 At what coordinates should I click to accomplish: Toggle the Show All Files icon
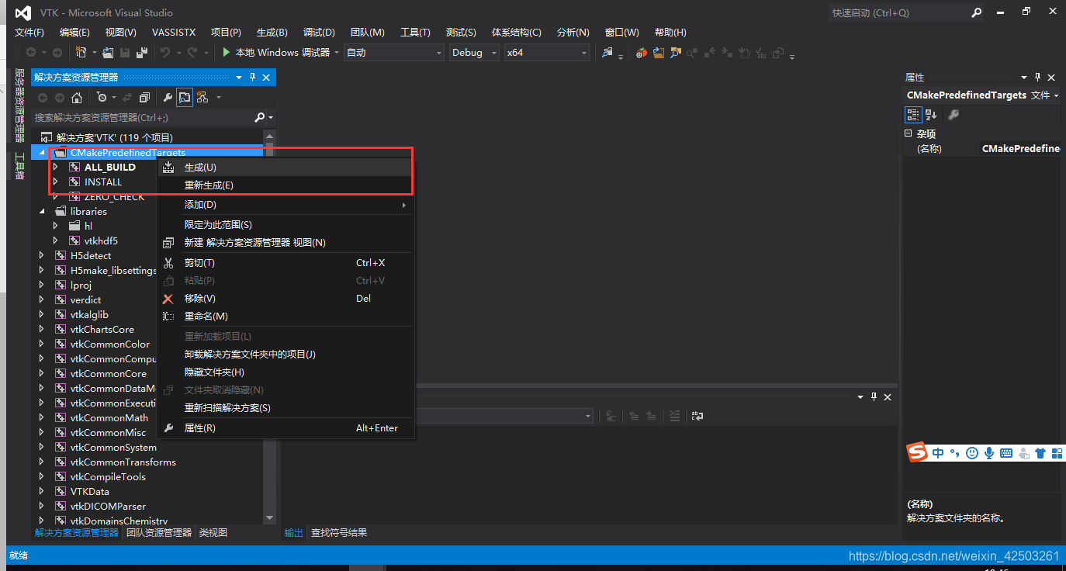(185, 98)
